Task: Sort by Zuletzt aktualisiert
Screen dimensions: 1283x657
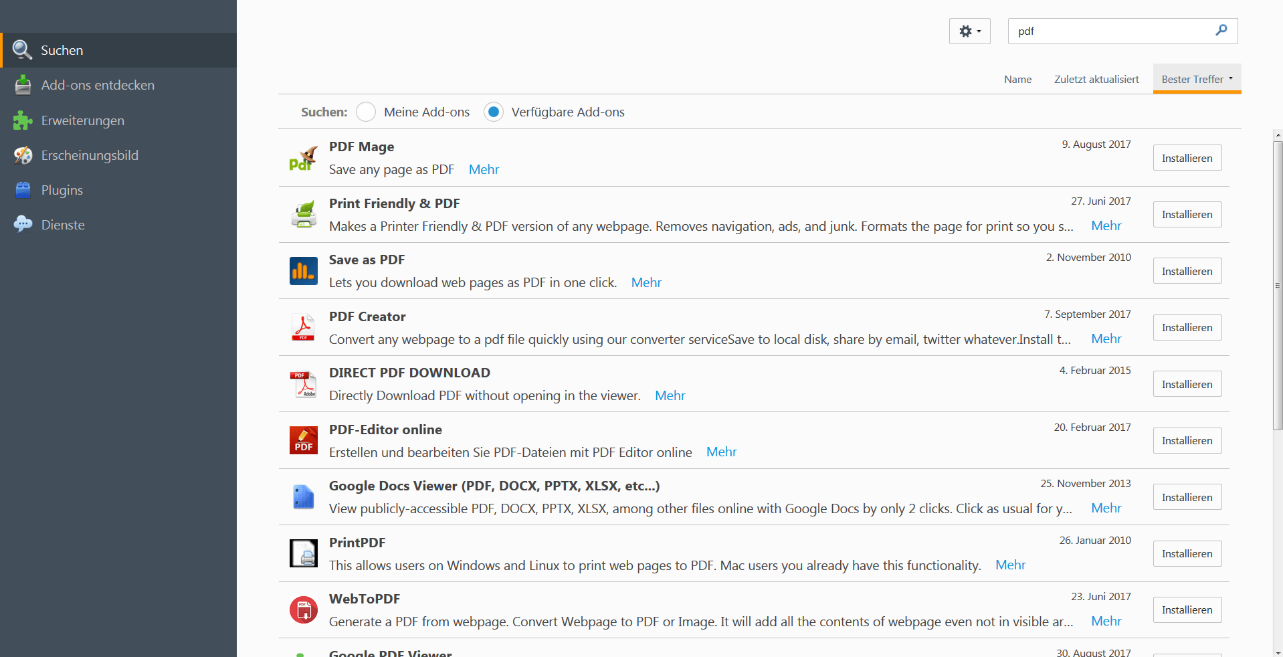Action: click(x=1096, y=79)
